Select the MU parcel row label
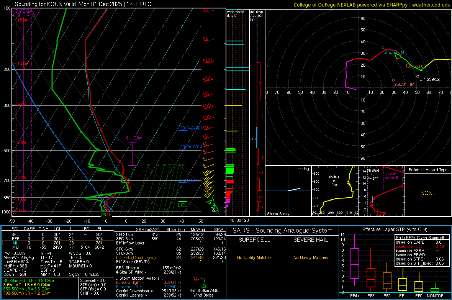This screenshot has height=300, width=452. tap(15, 247)
